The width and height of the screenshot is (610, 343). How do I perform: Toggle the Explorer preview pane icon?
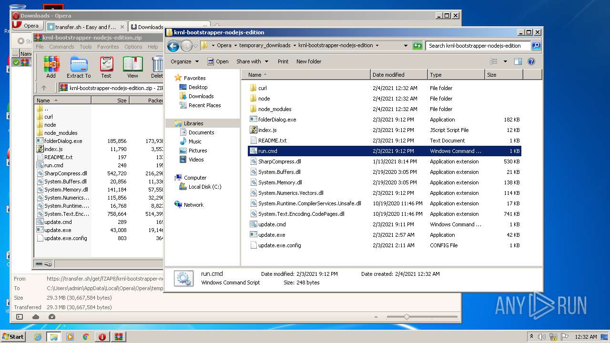coord(518,61)
